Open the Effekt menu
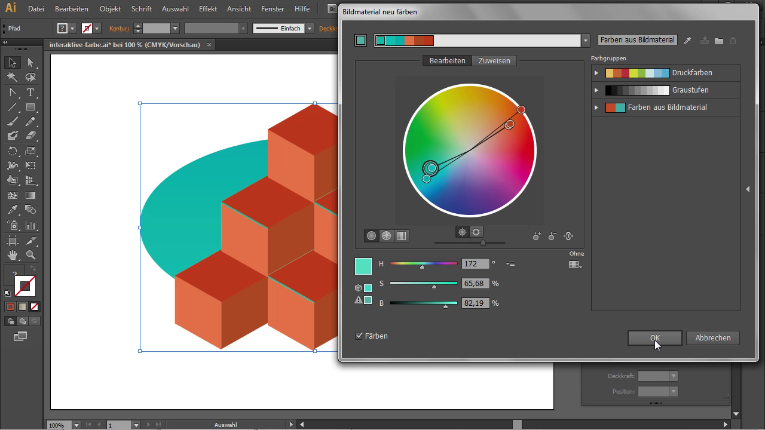The image size is (765, 430). click(208, 9)
